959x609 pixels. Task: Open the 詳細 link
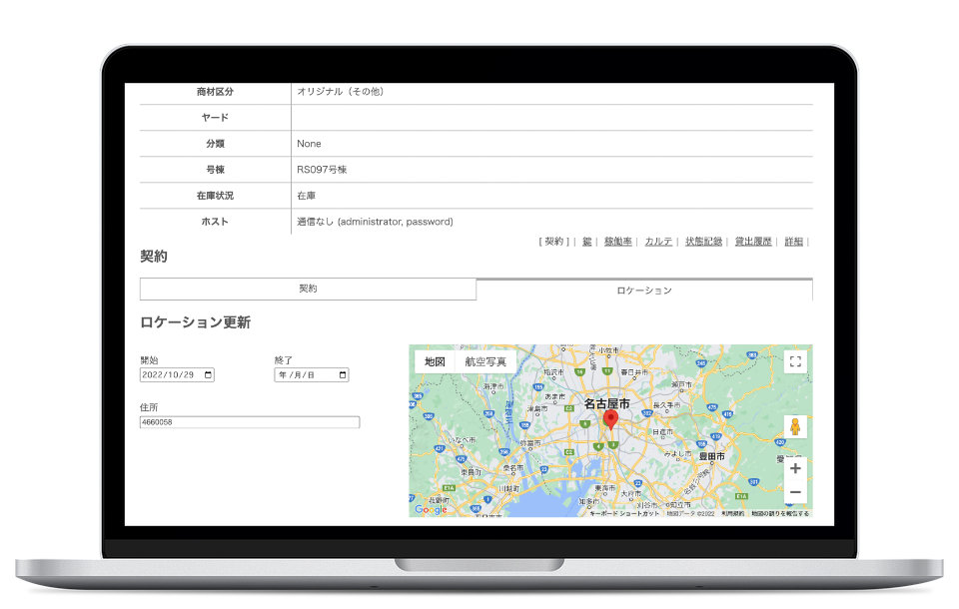(793, 242)
